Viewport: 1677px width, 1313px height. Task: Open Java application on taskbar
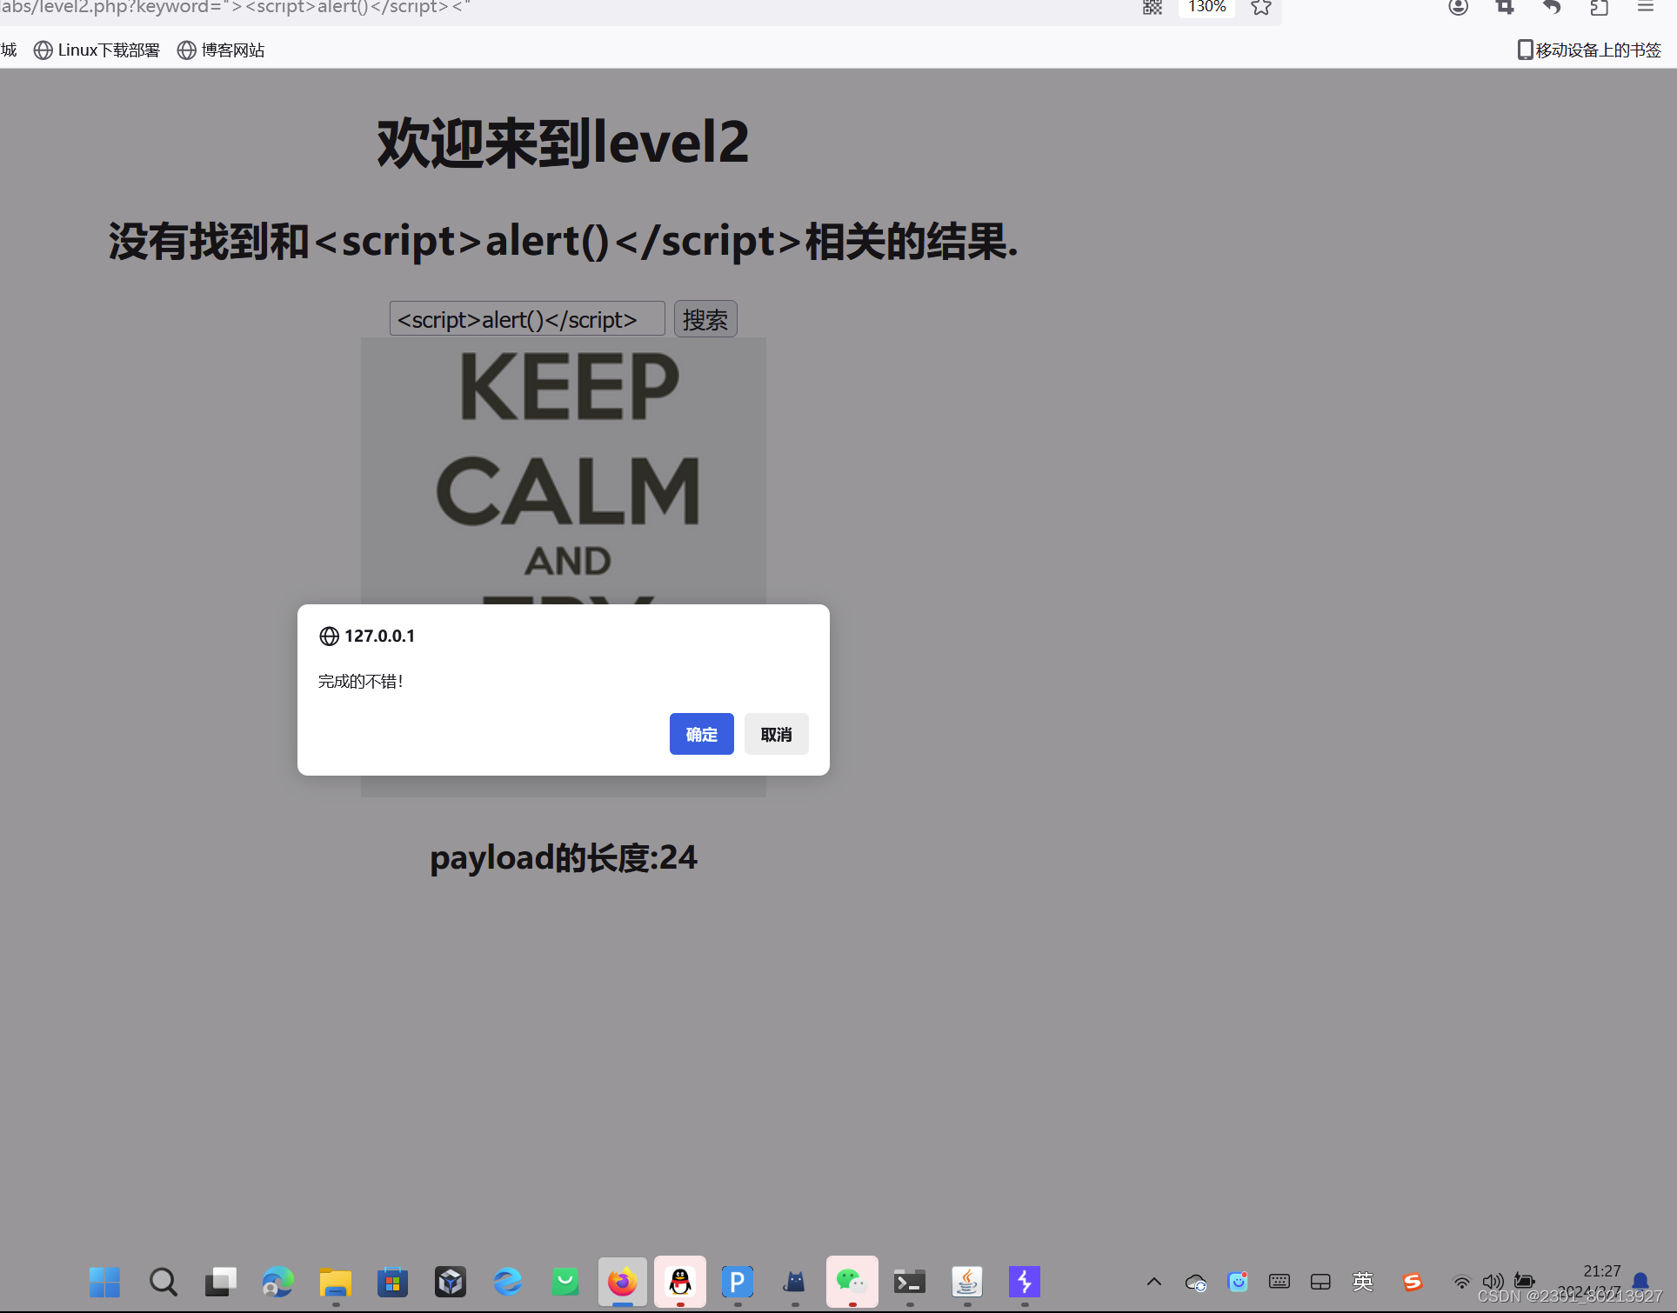pyautogui.click(x=966, y=1282)
